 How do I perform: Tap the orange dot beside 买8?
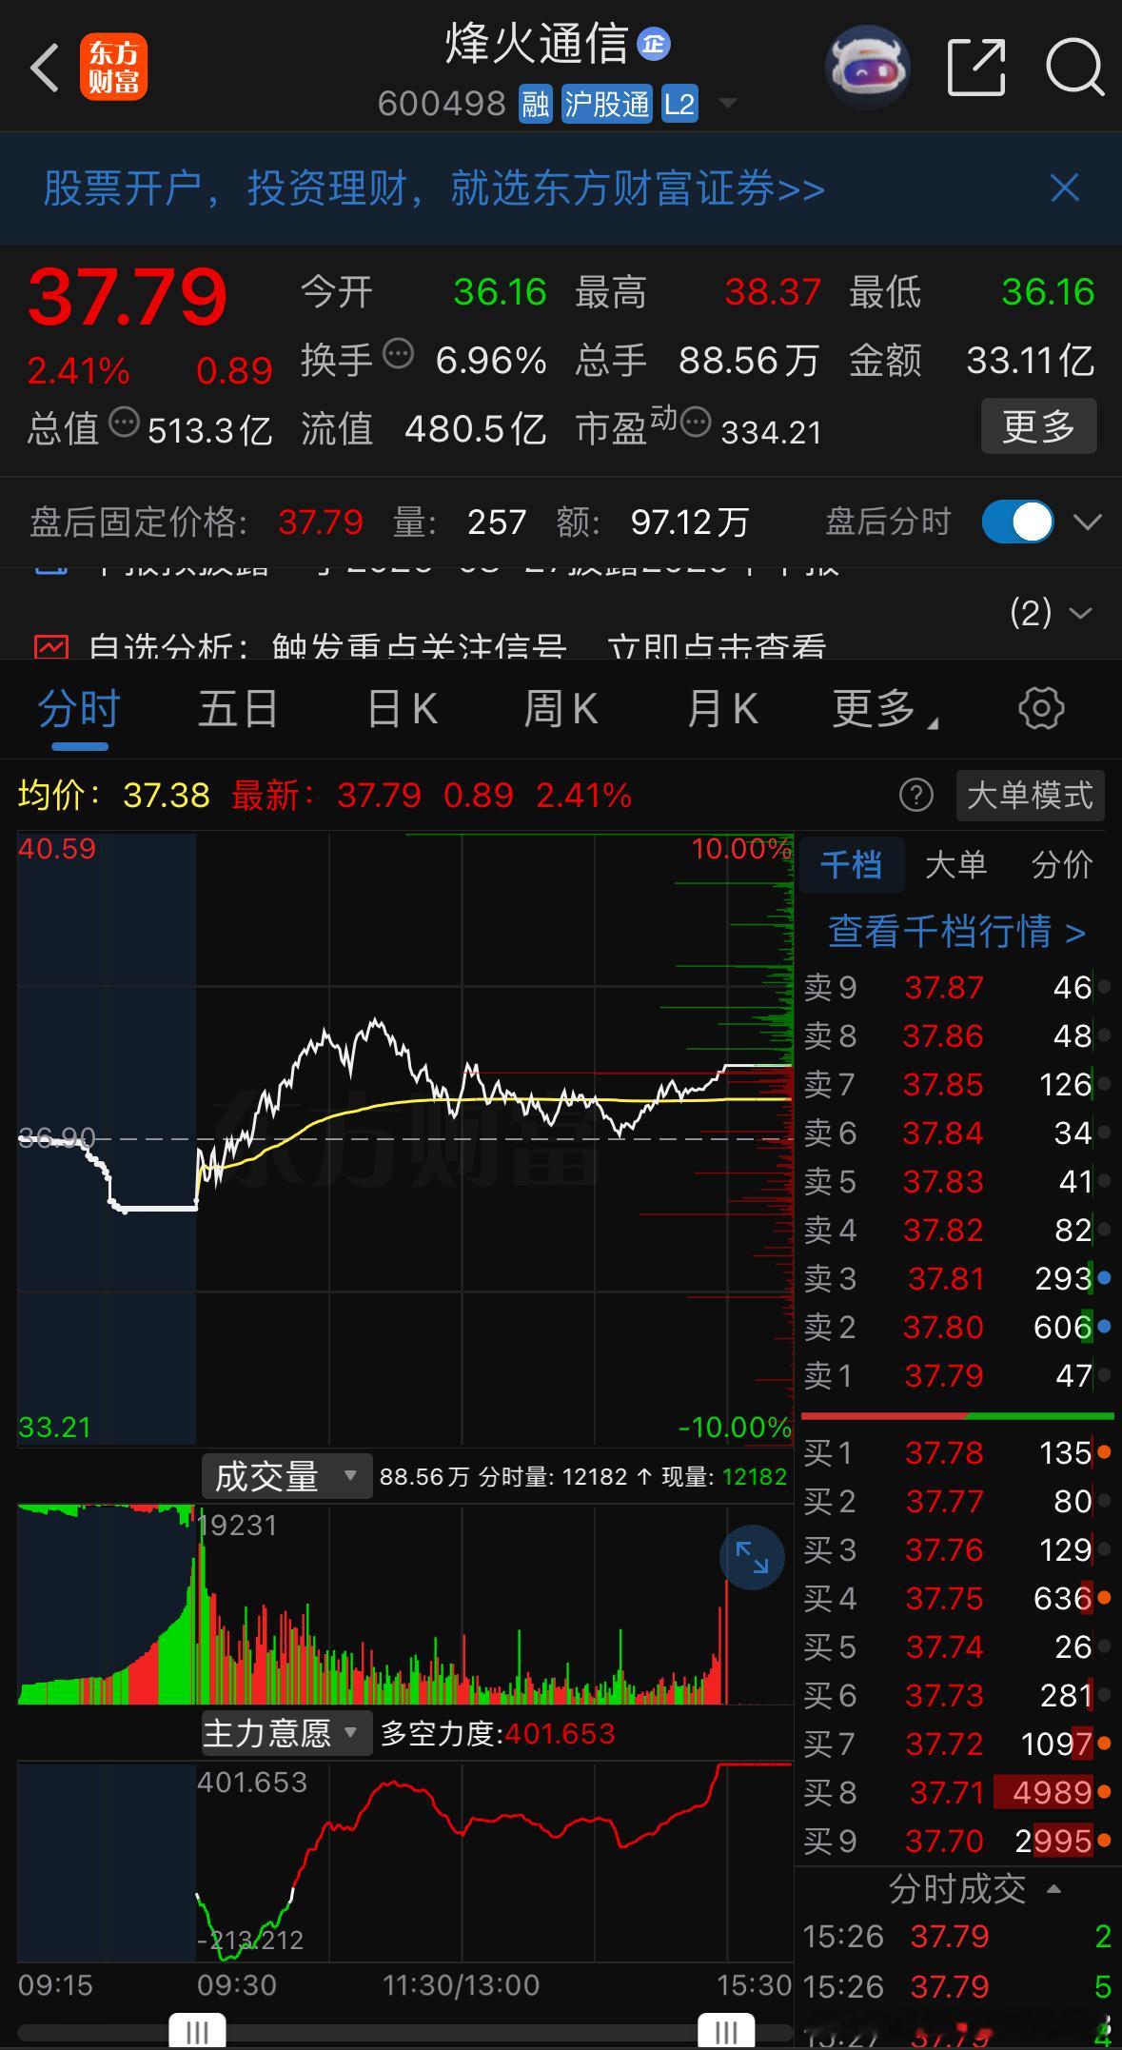coord(1104,1792)
